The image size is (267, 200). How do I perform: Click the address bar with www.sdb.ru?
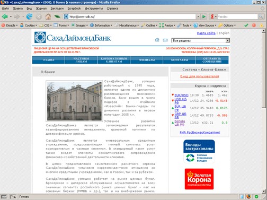click(x=130, y=16)
